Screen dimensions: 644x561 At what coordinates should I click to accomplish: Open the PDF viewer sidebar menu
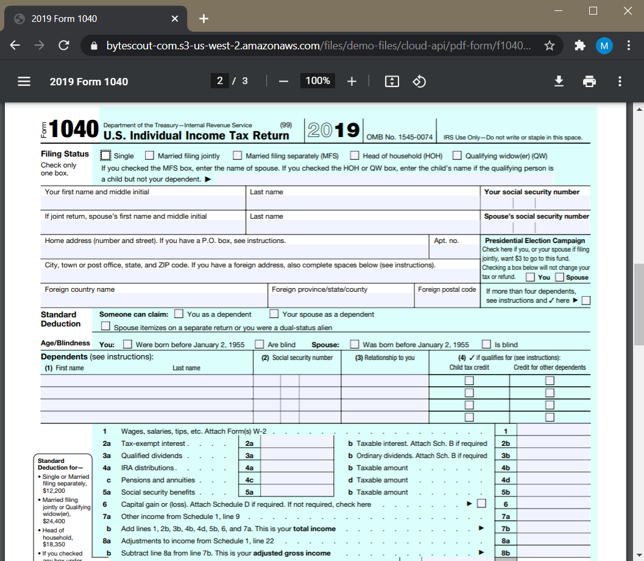[x=24, y=80]
